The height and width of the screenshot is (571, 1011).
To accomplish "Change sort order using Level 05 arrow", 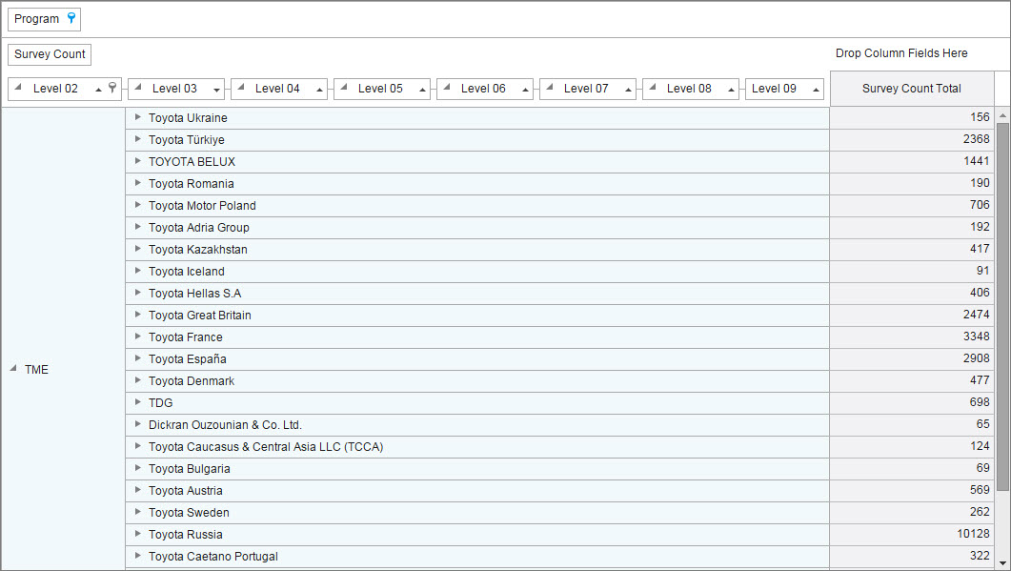I will click(x=422, y=90).
